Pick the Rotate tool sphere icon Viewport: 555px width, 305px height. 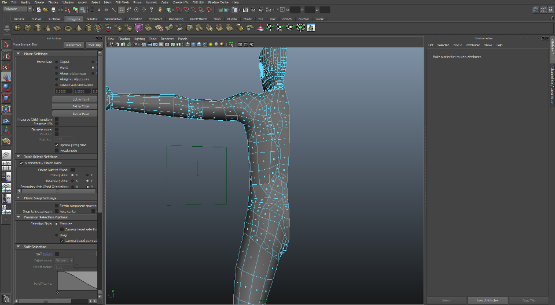click(6, 87)
